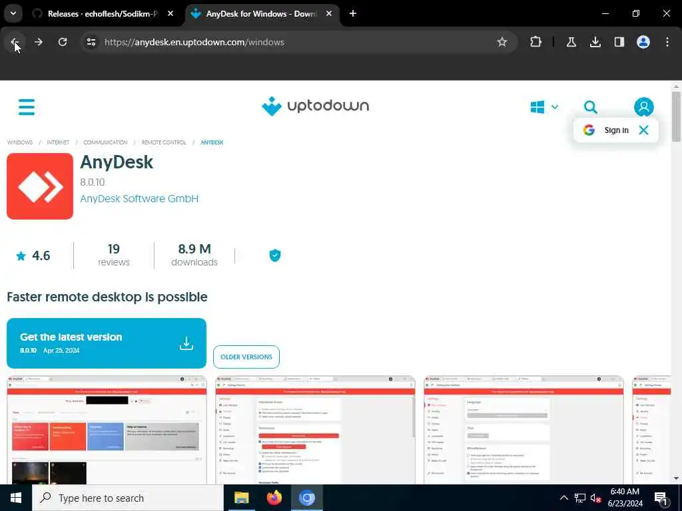682x511 pixels.
Task: View the 19 reviews
Action: point(114,255)
